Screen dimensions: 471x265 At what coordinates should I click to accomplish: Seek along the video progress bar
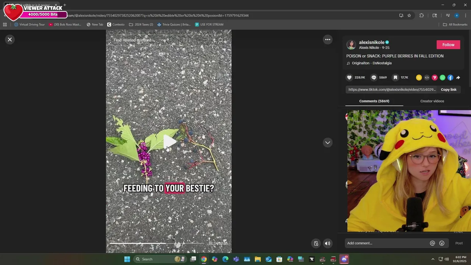point(157,243)
